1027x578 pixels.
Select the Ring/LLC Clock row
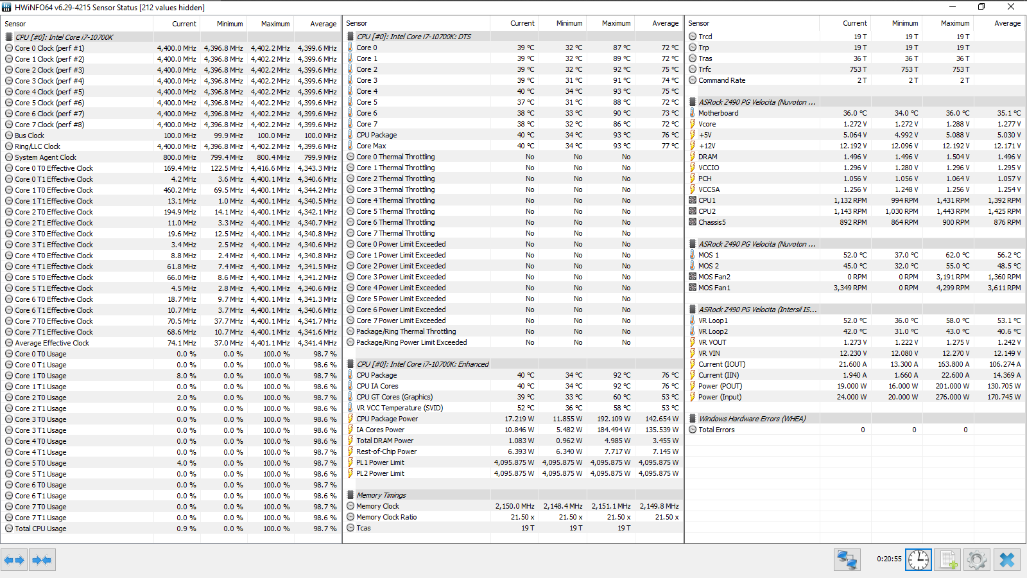point(171,146)
